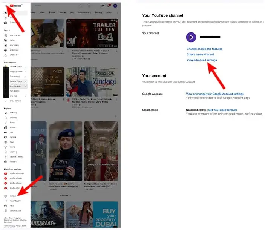Screen dimensions: 268x230
Task: Open the MicroStrategy subscription
Action: (15, 86)
